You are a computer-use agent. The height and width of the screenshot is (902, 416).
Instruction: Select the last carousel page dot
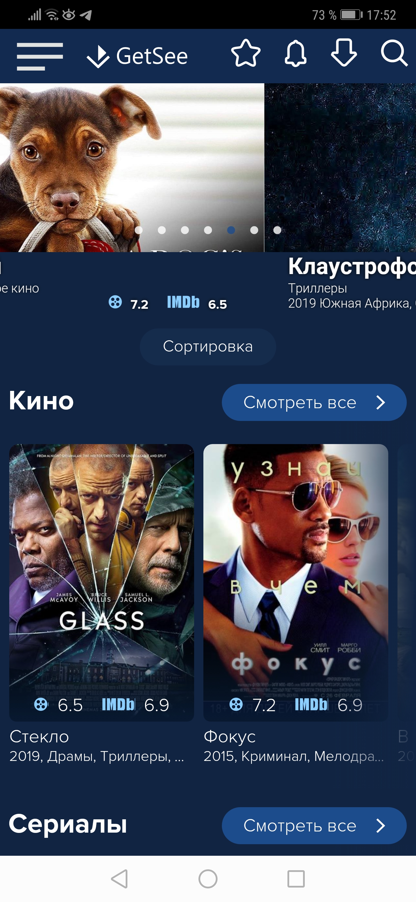[277, 230]
